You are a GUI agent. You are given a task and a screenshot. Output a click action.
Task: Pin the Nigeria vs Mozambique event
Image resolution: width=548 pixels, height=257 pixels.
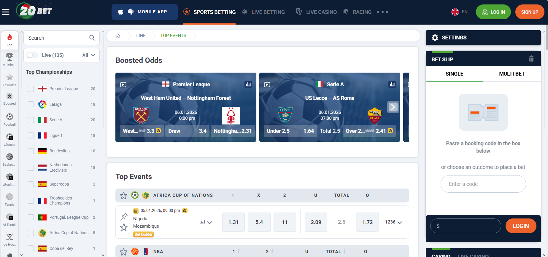[x=124, y=217]
